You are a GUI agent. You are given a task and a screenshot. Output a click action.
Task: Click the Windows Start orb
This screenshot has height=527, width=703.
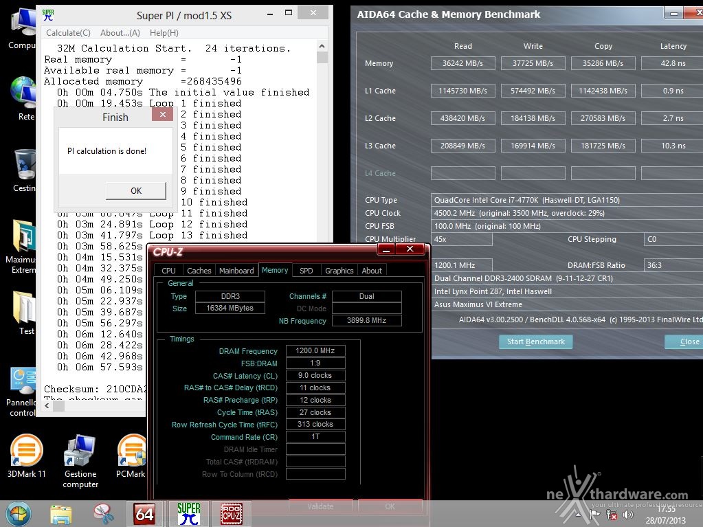coord(18,513)
